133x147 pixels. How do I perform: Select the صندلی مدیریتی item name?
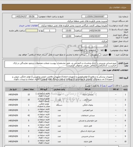click(88, 136)
